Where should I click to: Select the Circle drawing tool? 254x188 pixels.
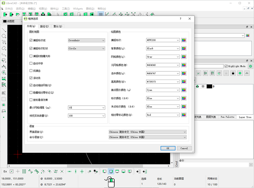coord(4,36)
